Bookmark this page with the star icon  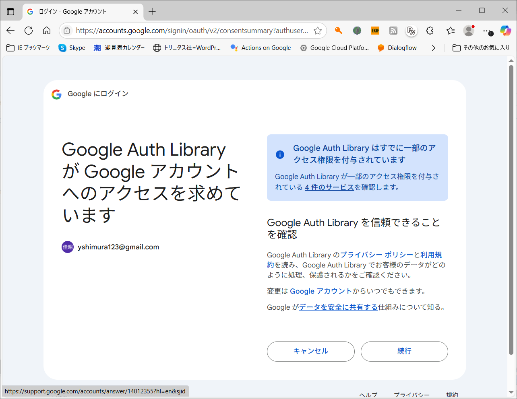318,31
